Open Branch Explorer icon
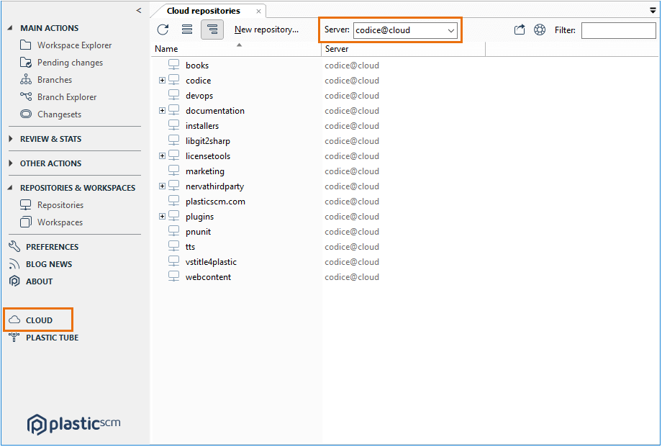 26,96
